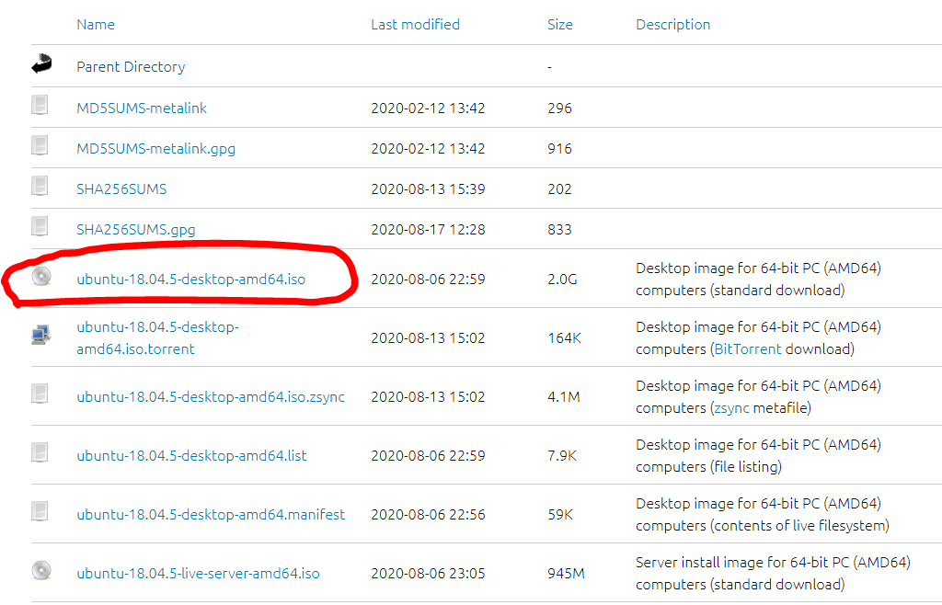
Task: Click the file icon beside SHA256SUMS.gpg
Action: 40,226
